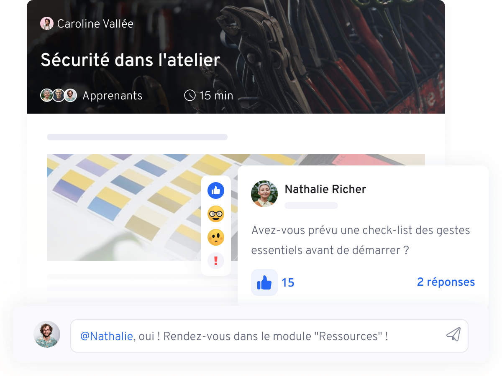Like Nathalie Richer's comment with thumbs-up button
This screenshot has height=376, width=502.
coord(264,282)
